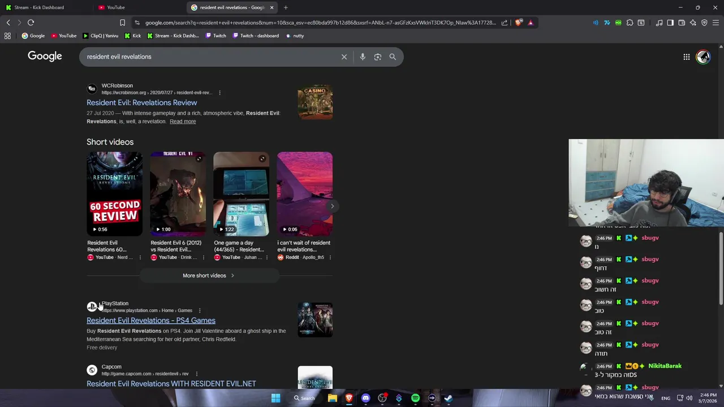Open Discord from the taskbar
Image resolution: width=724 pixels, height=407 pixels.
click(x=365, y=398)
